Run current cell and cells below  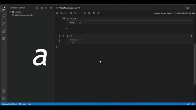66,13
